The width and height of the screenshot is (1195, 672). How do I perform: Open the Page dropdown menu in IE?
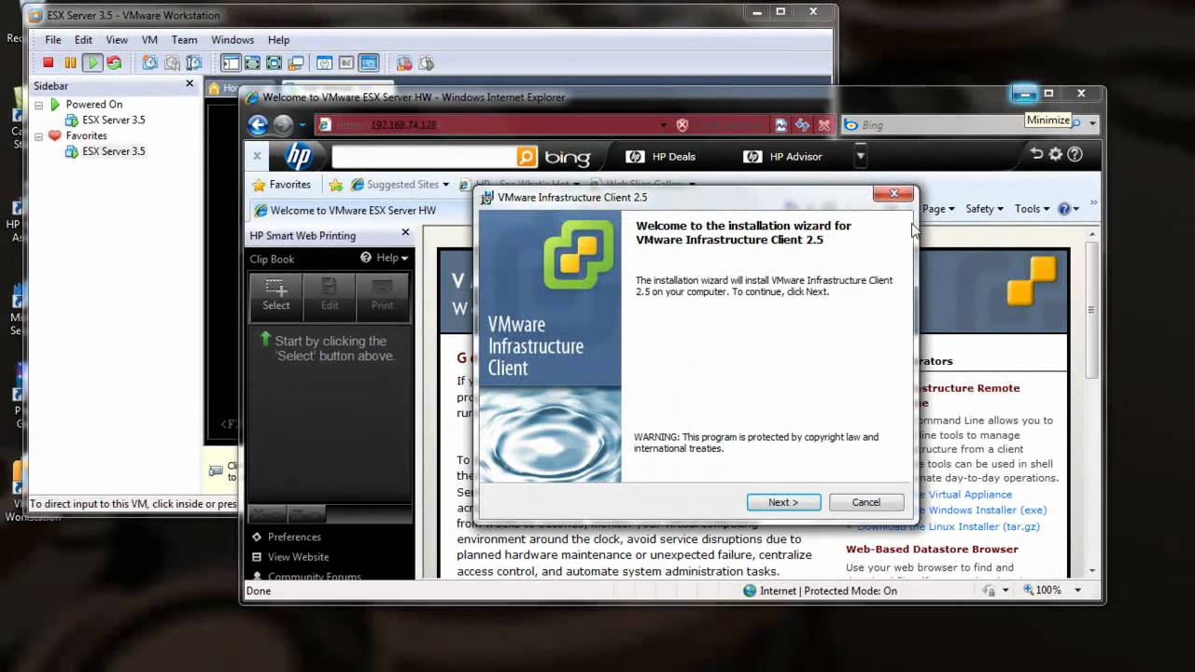[x=938, y=209]
